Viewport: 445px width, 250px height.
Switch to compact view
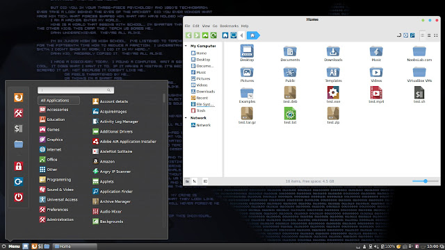click(x=436, y=35)
